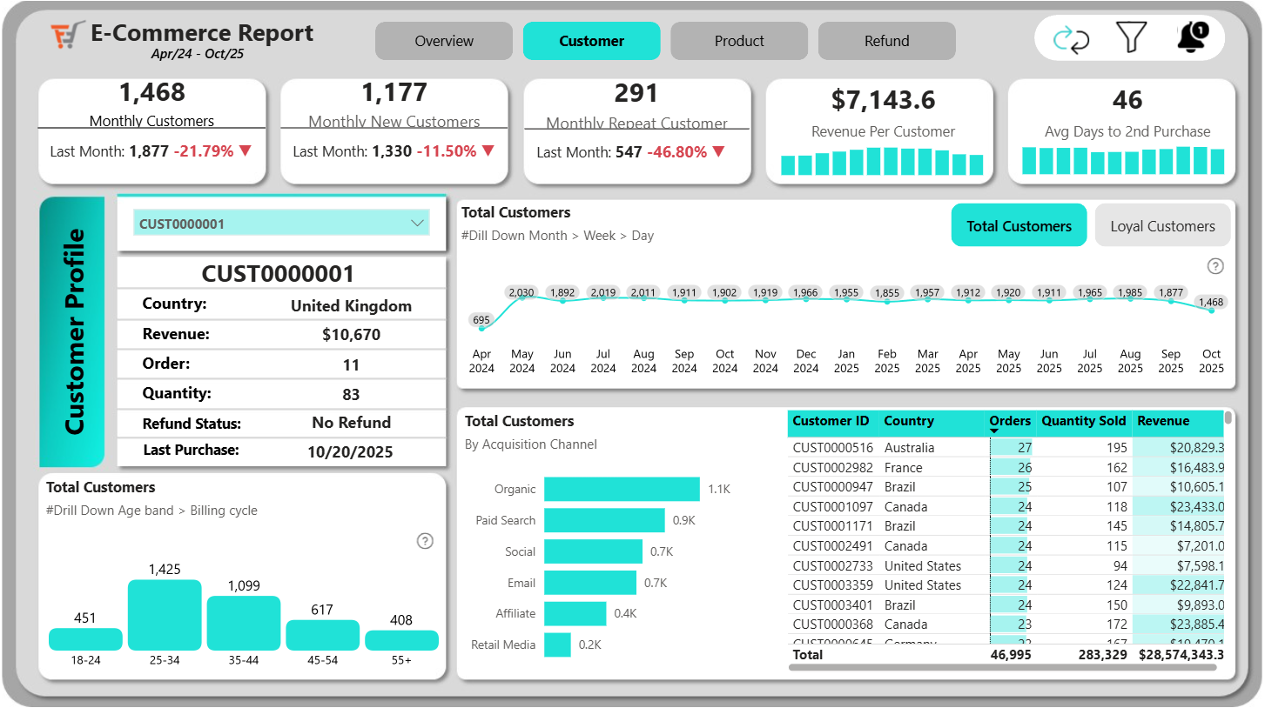Image resolution: width=1265 pixels, height=708 pixels.
Task: Open the filter funnel icon
Action: [x=1131, y=38]
